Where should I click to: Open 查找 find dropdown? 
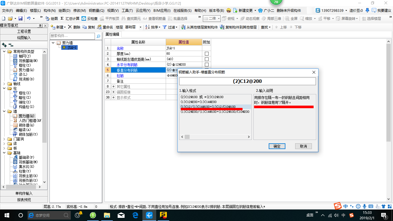[266, 27]
